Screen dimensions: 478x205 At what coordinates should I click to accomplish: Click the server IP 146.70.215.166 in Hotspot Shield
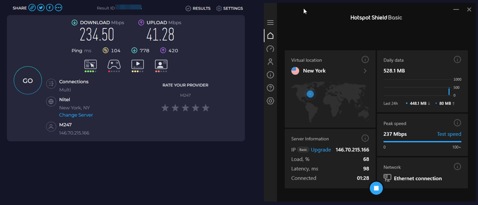click(352, 150)
